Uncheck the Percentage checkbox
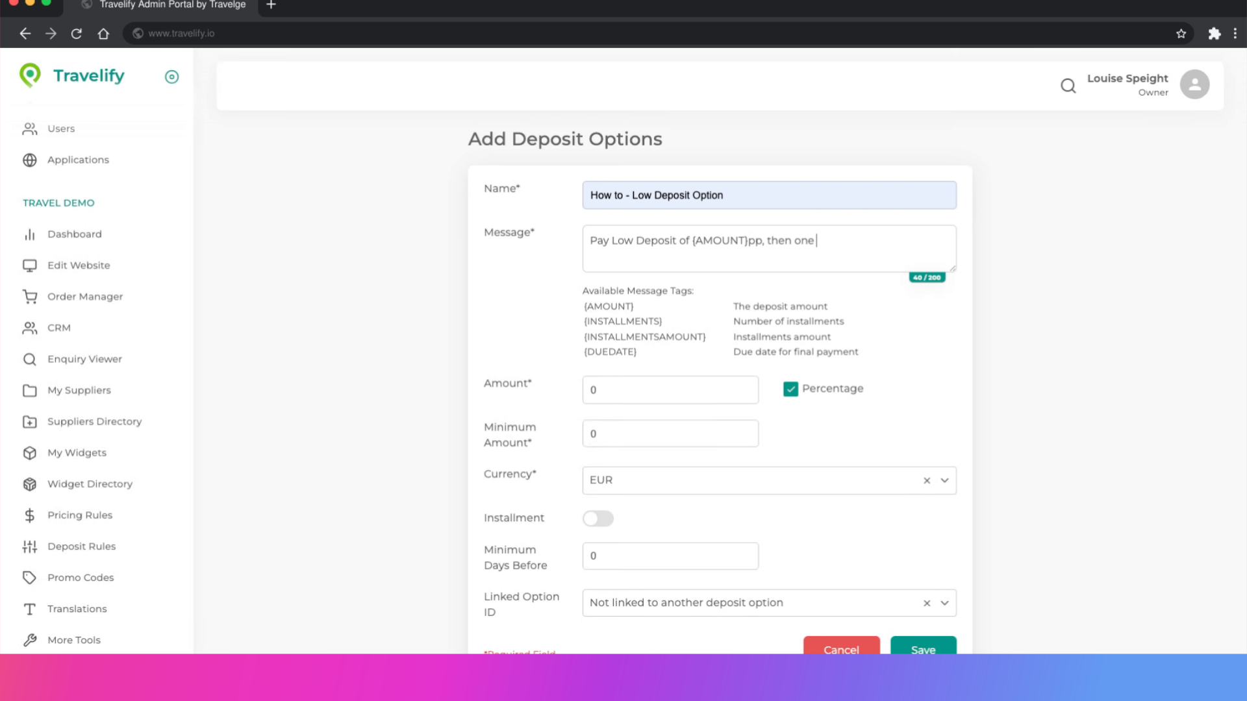 click(x=790, y=389)
